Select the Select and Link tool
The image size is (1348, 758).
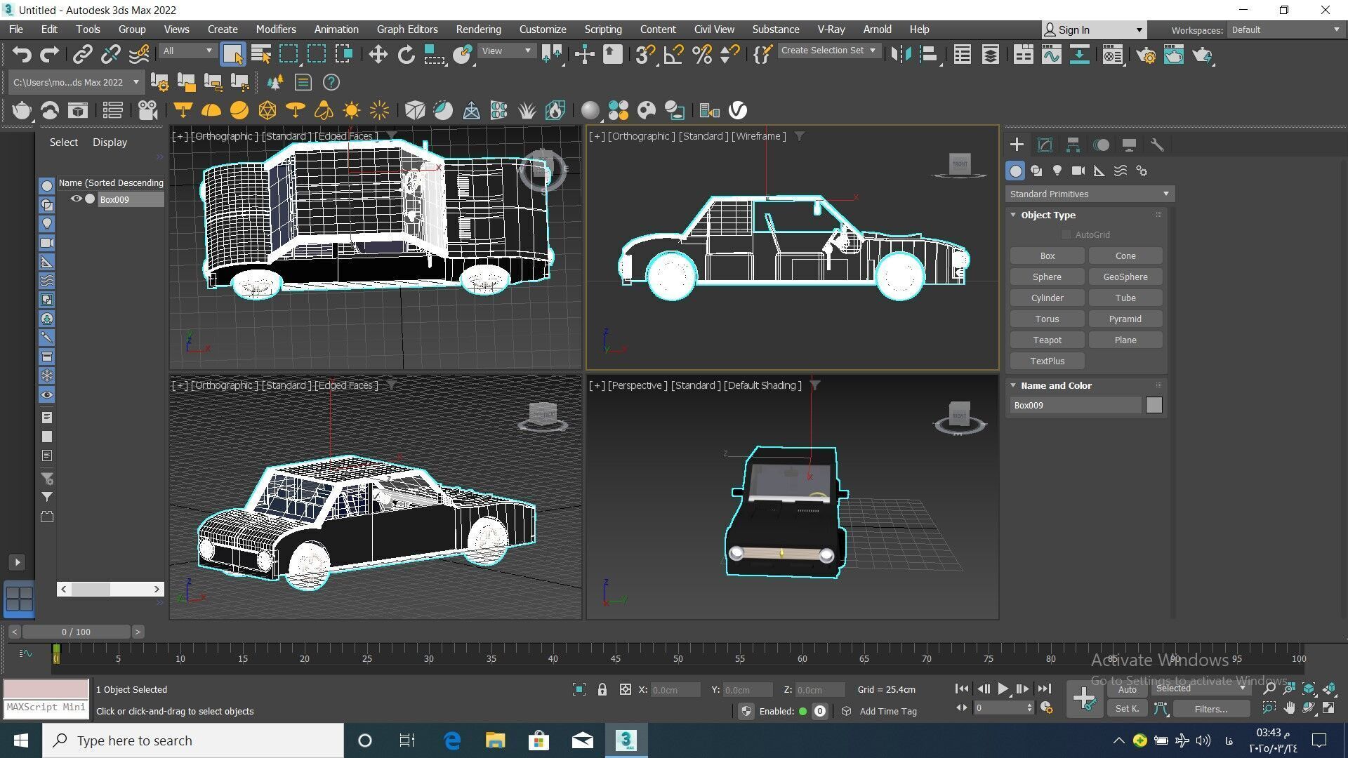coord(83,55)
